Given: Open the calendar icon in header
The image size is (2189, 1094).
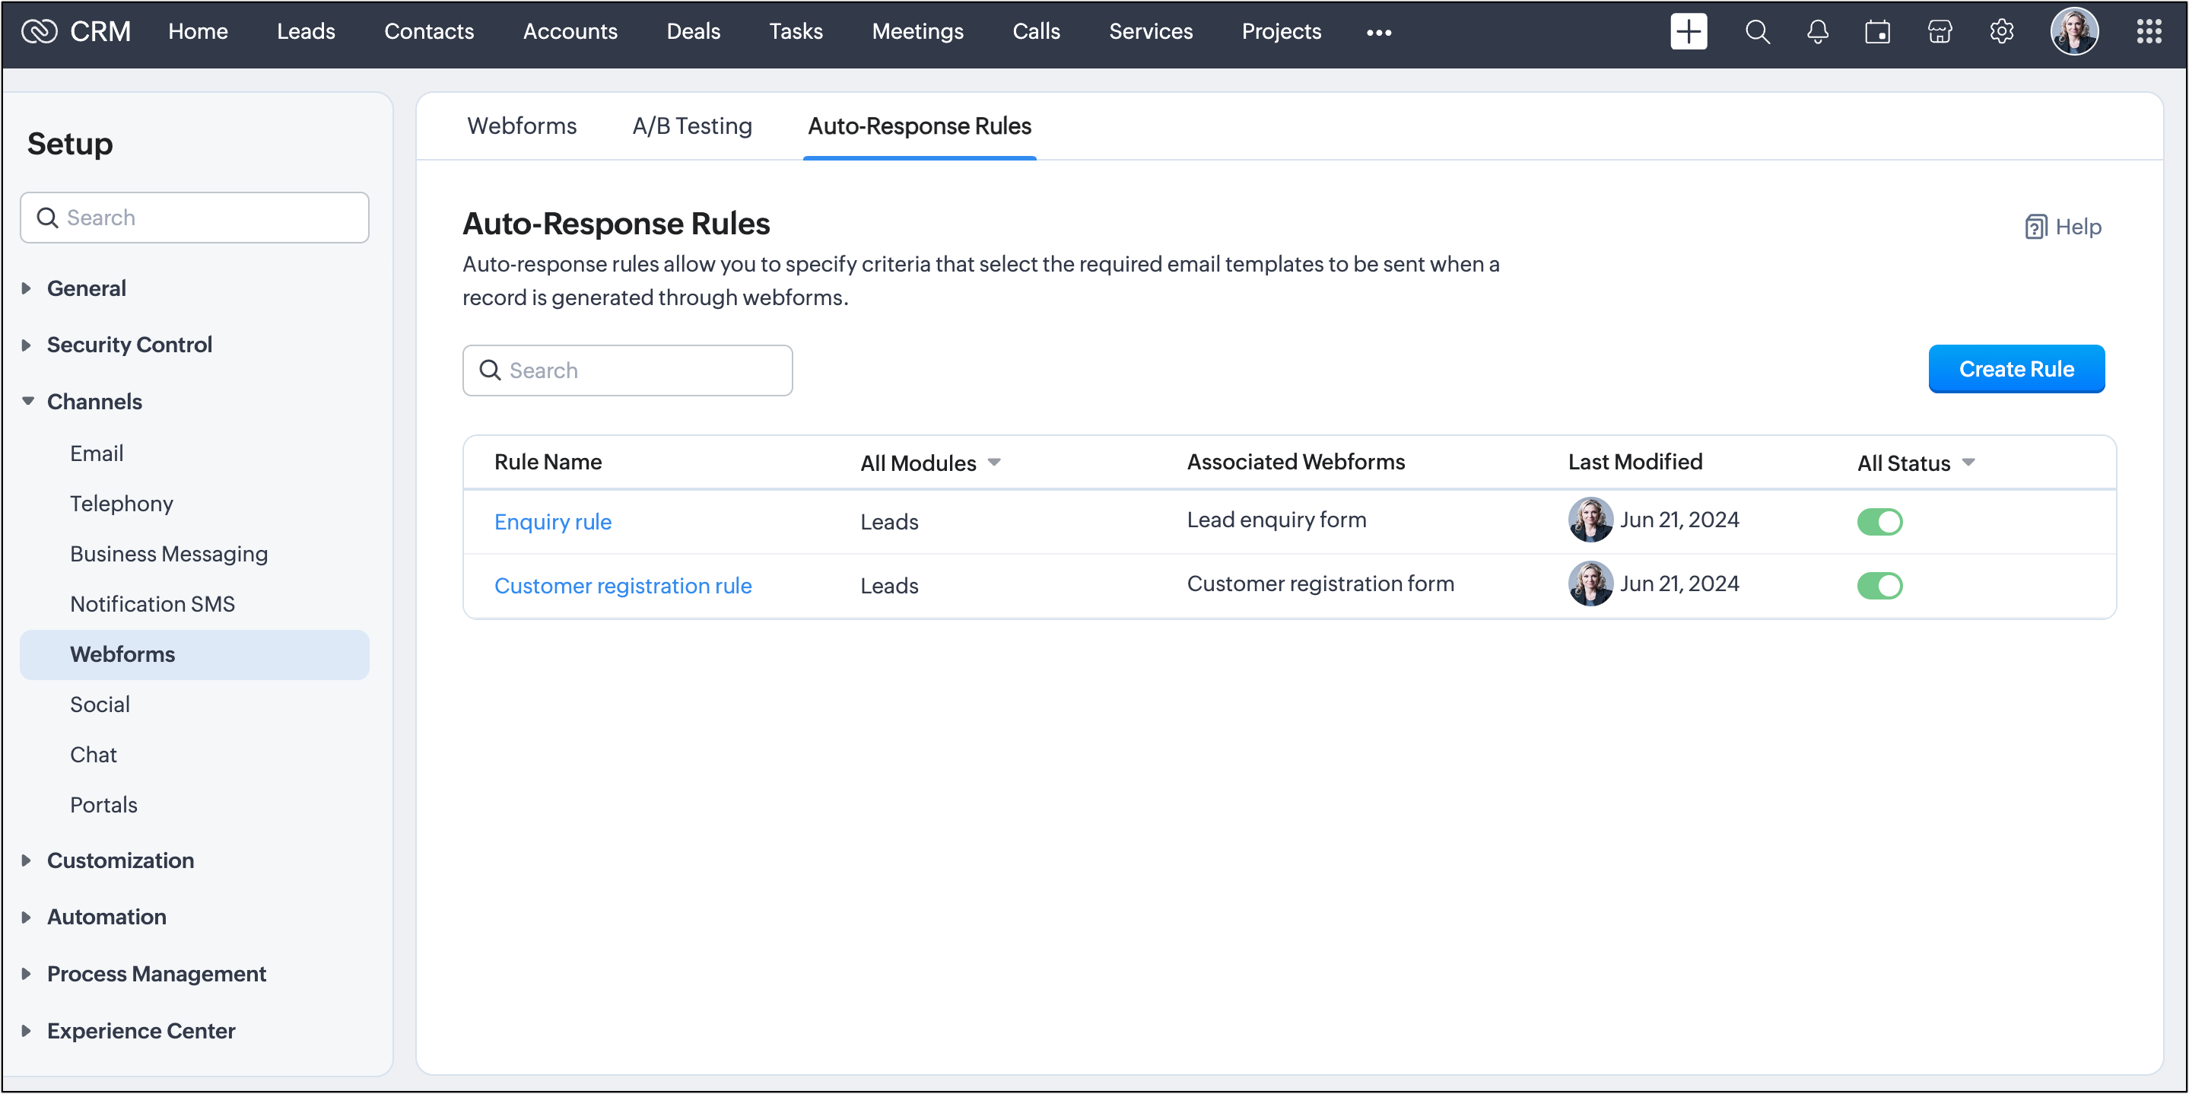Looking at the screenshot, I should coord(1877,31).
